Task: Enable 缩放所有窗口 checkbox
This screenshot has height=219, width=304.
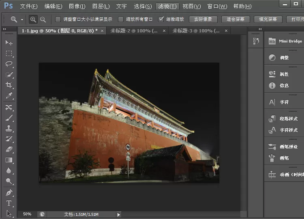Action: coord(121,19)
